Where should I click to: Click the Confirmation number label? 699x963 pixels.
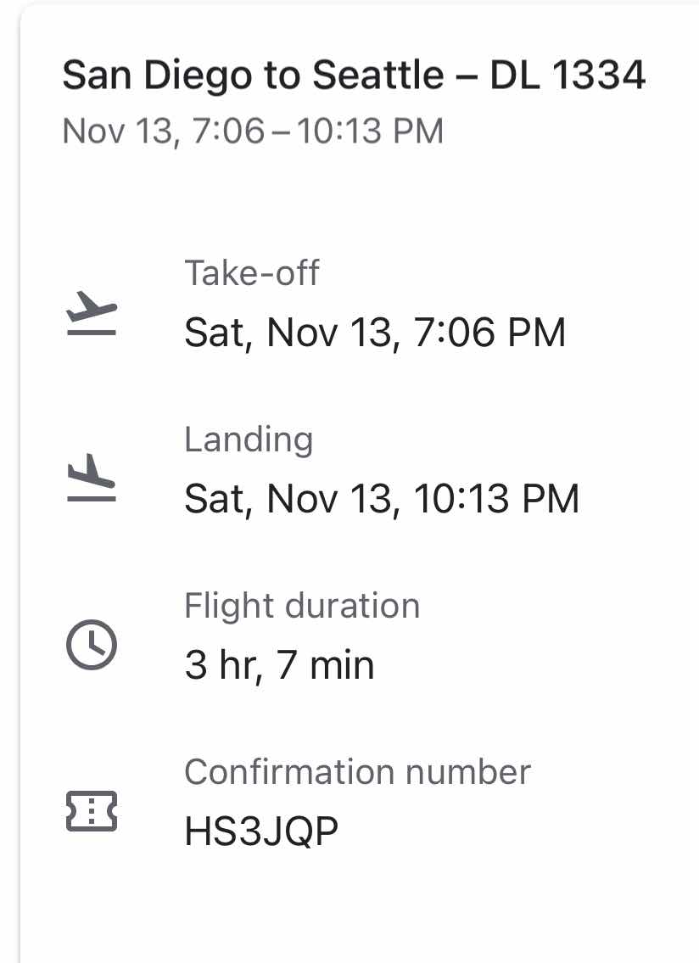point(357,772)
